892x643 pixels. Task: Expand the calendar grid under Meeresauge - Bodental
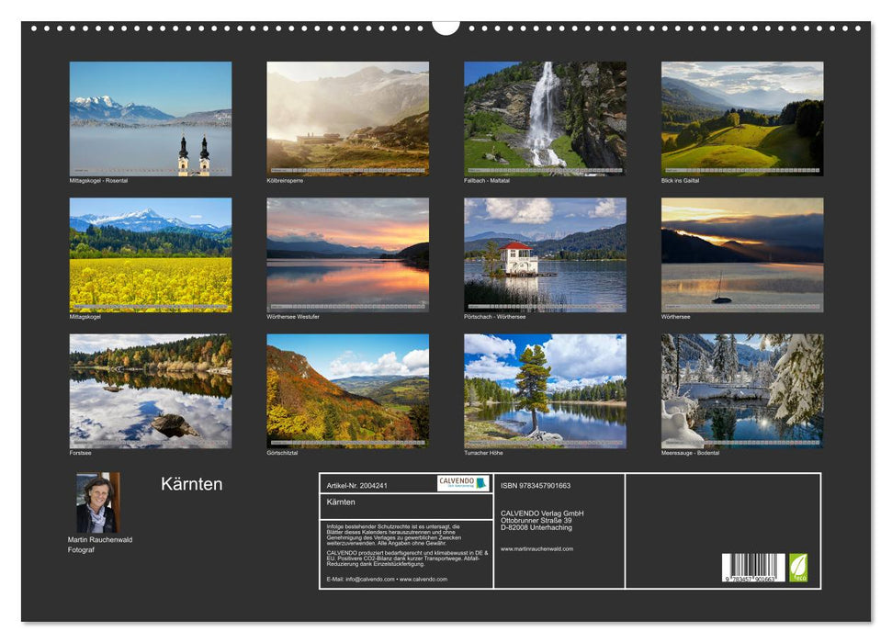(741, 444)
